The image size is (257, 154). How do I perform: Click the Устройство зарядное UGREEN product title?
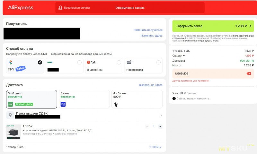[x=57, y=131]
